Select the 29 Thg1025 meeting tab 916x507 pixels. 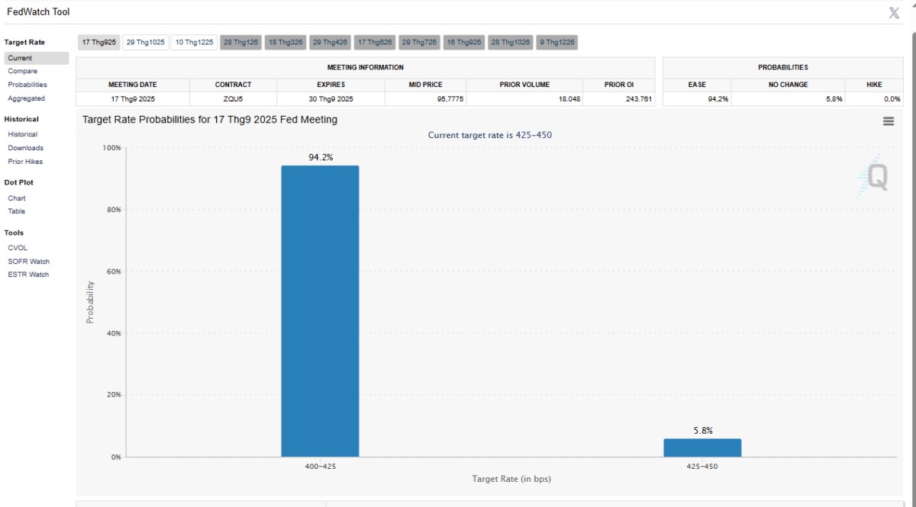pos(145,43)
